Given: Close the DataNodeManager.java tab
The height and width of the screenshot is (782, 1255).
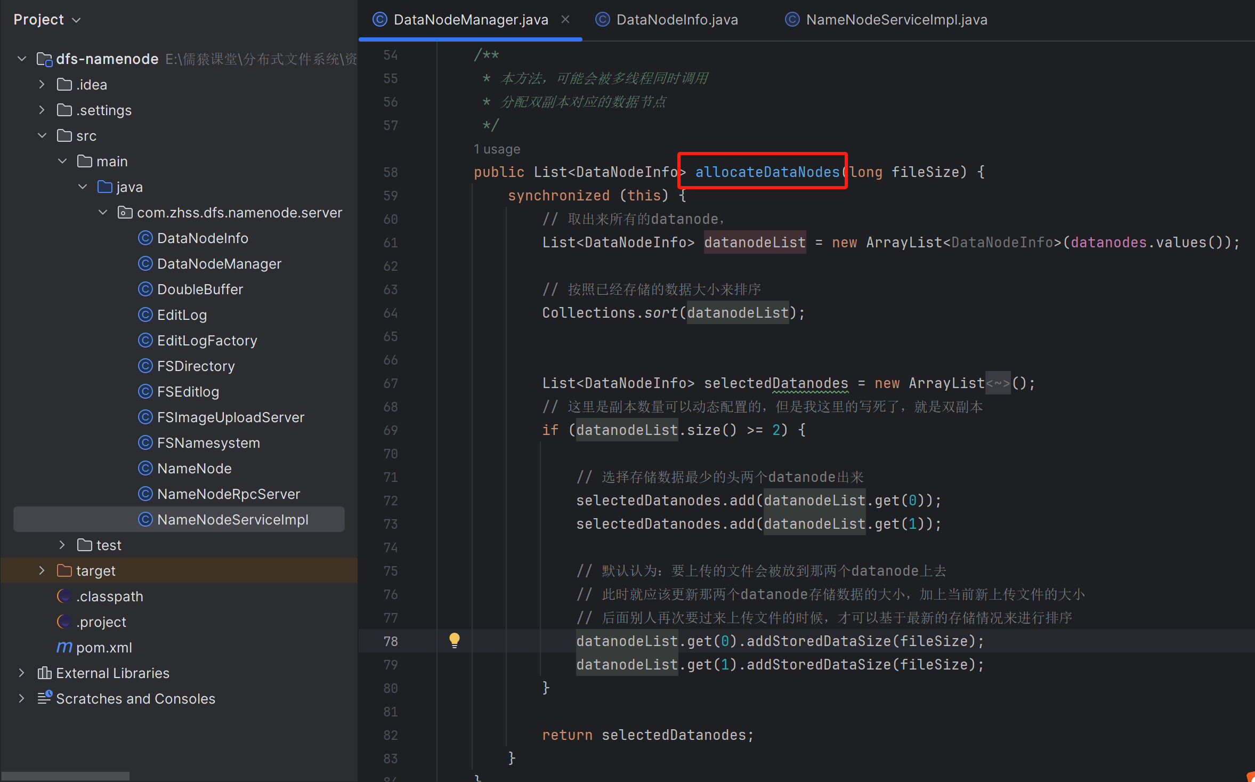Looking at the screenshot, I should pos(565,20).
